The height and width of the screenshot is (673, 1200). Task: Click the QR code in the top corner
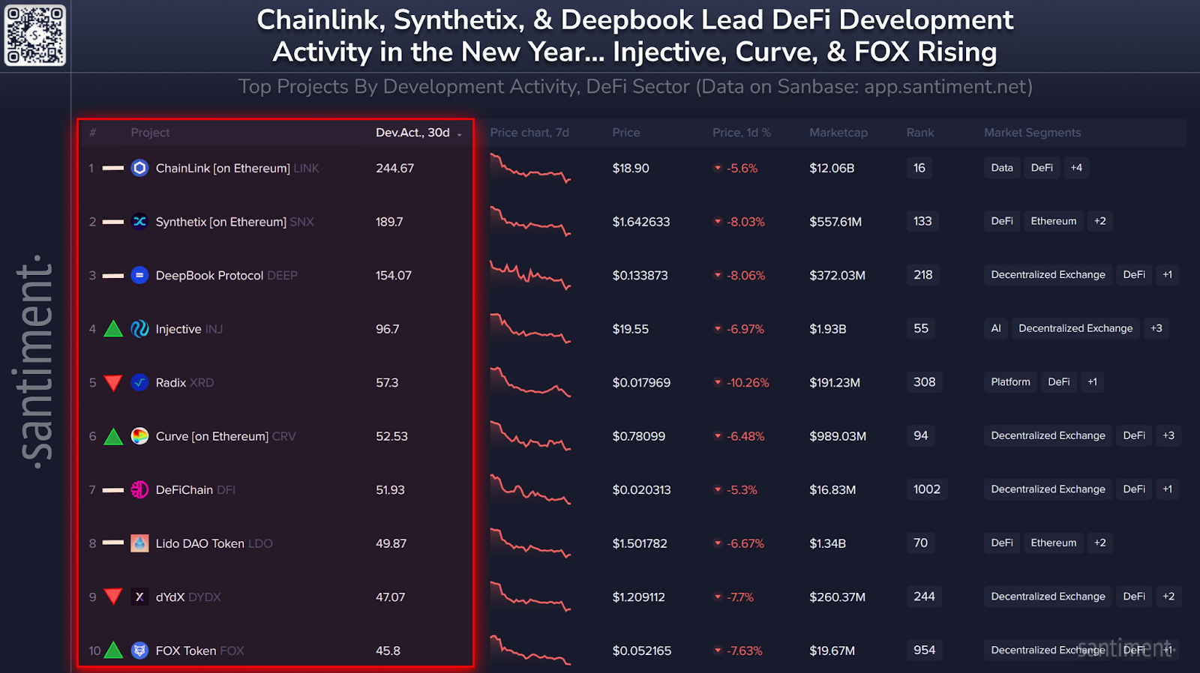coord(35,35)
